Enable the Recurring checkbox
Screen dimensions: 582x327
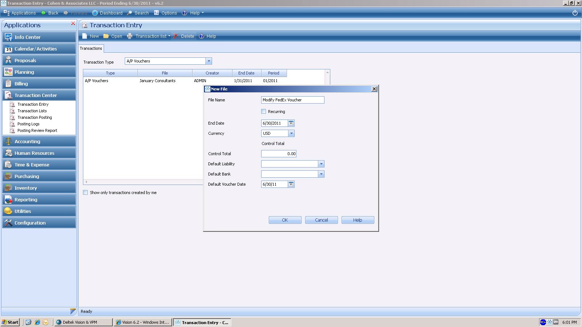point(264,112)
